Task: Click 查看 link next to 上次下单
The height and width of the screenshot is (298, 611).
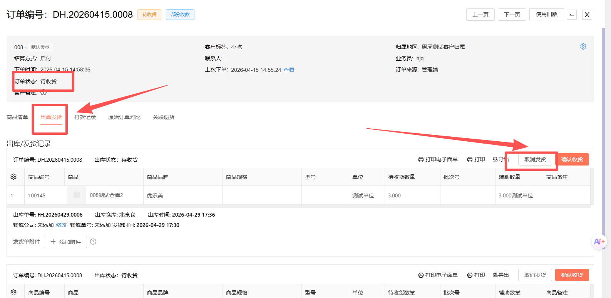Action: (289, 70)
